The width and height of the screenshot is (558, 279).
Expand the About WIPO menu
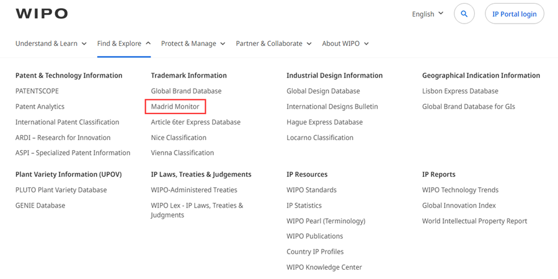point(345,43)
